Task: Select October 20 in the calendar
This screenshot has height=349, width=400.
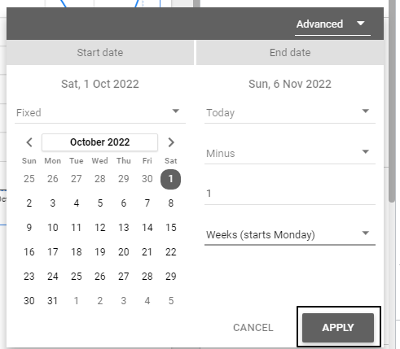Action: (124, 252)
